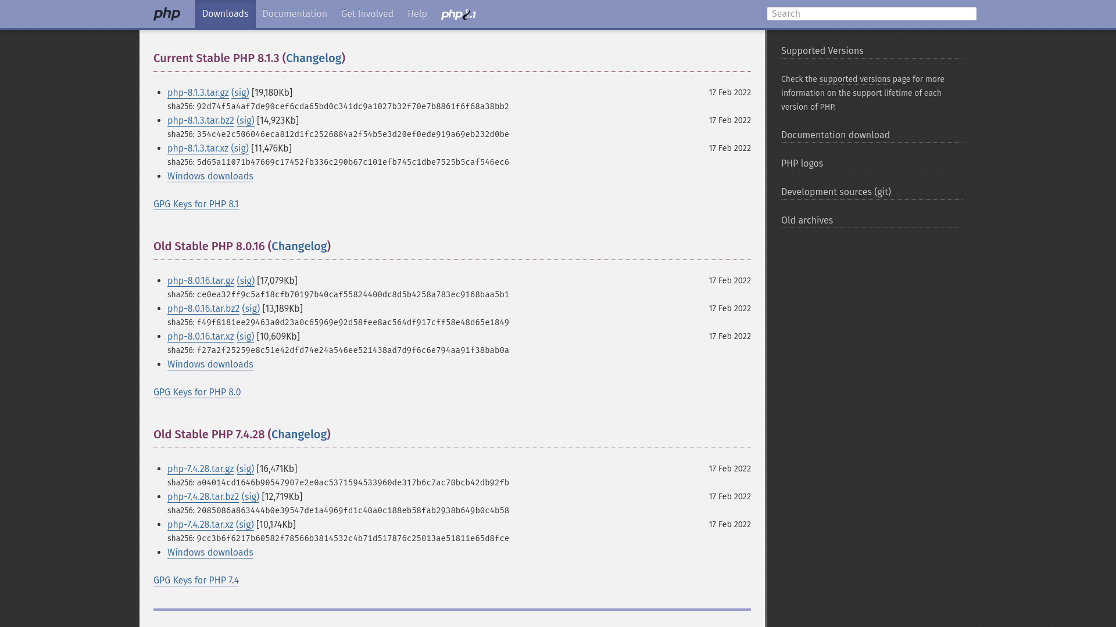The height and width of the screenshot is (627, 1116).
Task: Open sig for php-7.4.28.tar.bz2
Action: click(250, 497)
